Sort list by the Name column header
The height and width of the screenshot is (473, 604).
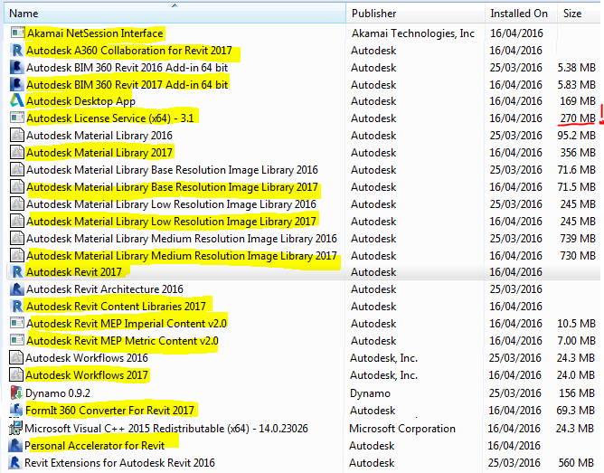(x=175, y=14)
